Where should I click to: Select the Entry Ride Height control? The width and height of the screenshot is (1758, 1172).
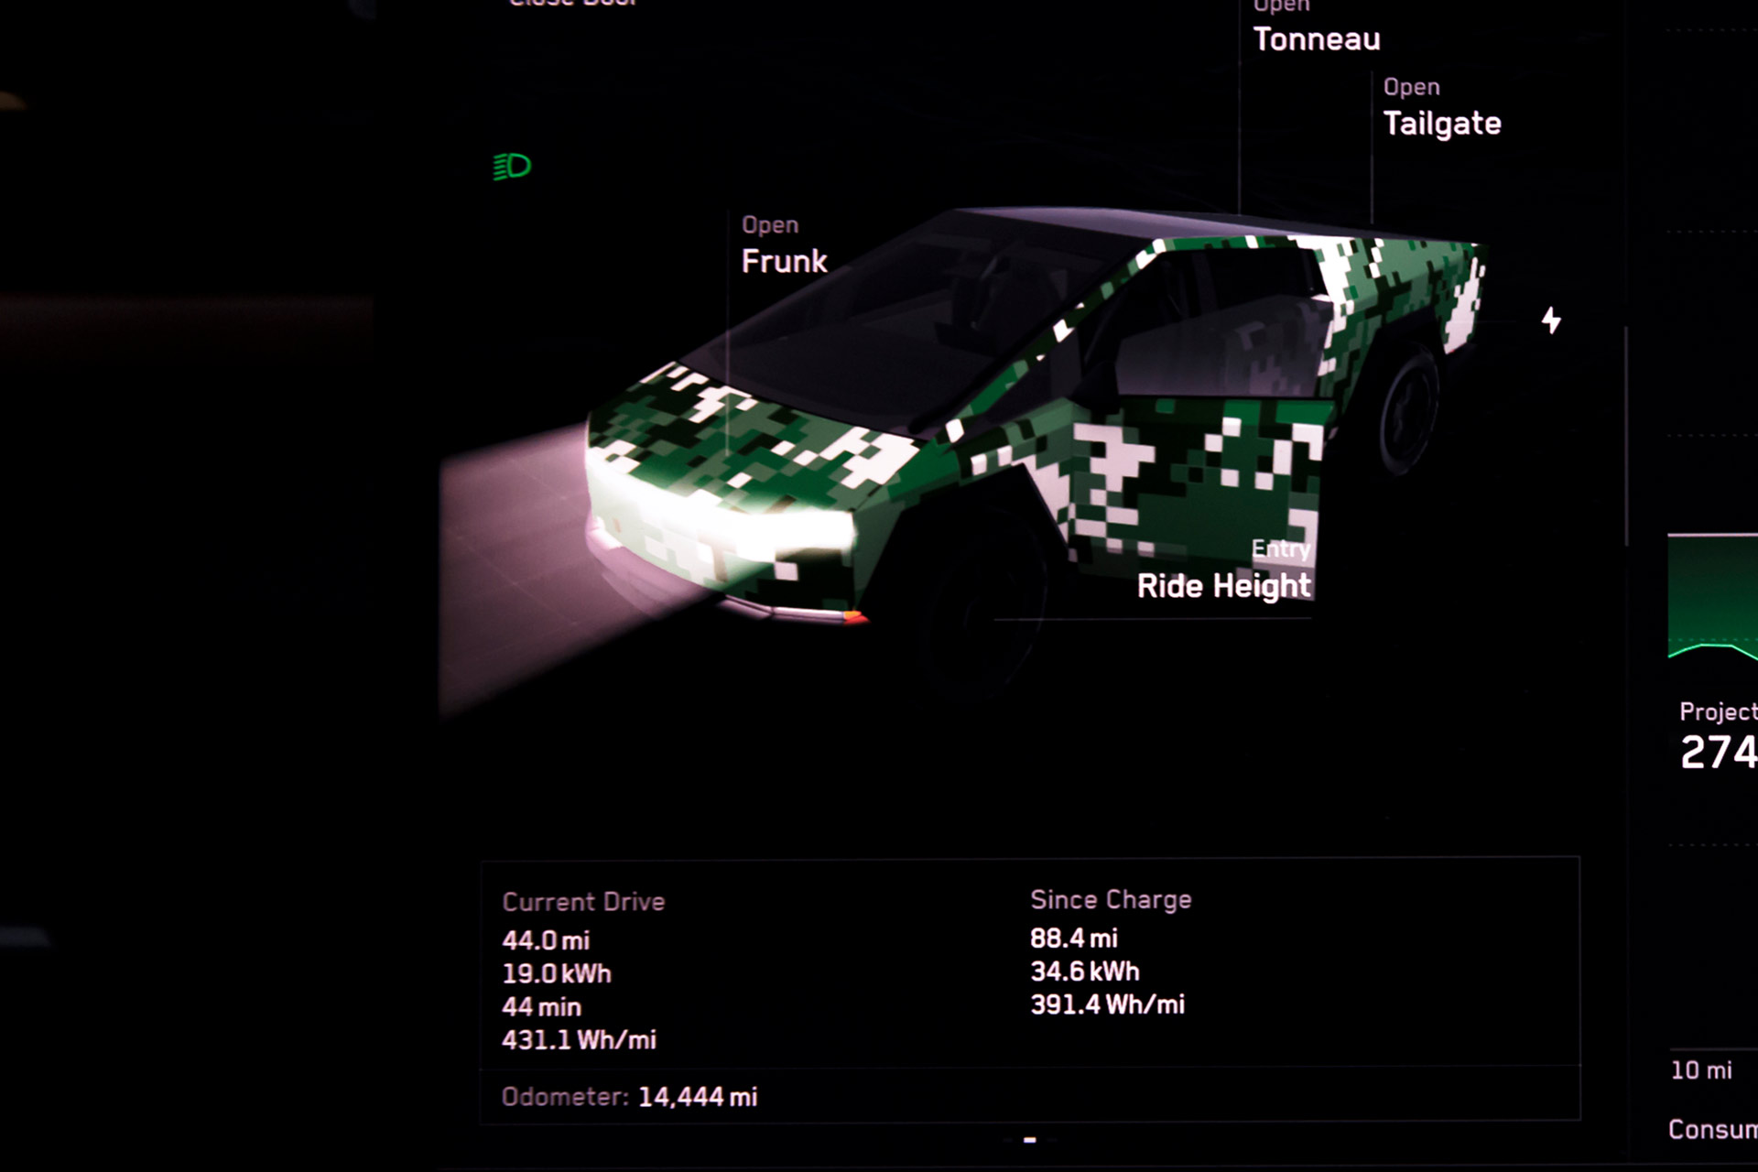point(1223,584)
